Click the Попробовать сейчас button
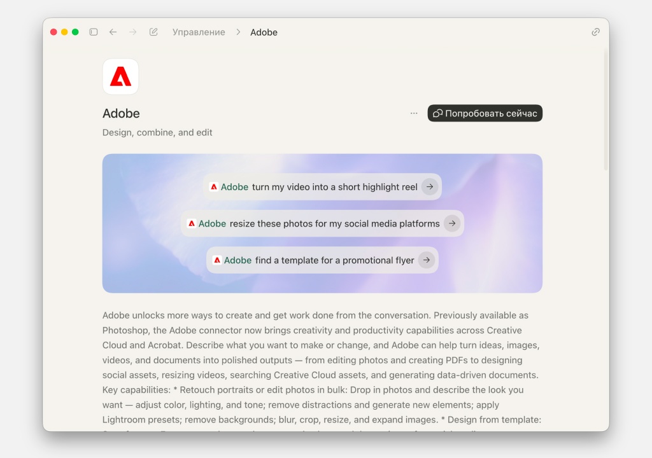This screenshot has width=652, height=458. coord(485,113)
